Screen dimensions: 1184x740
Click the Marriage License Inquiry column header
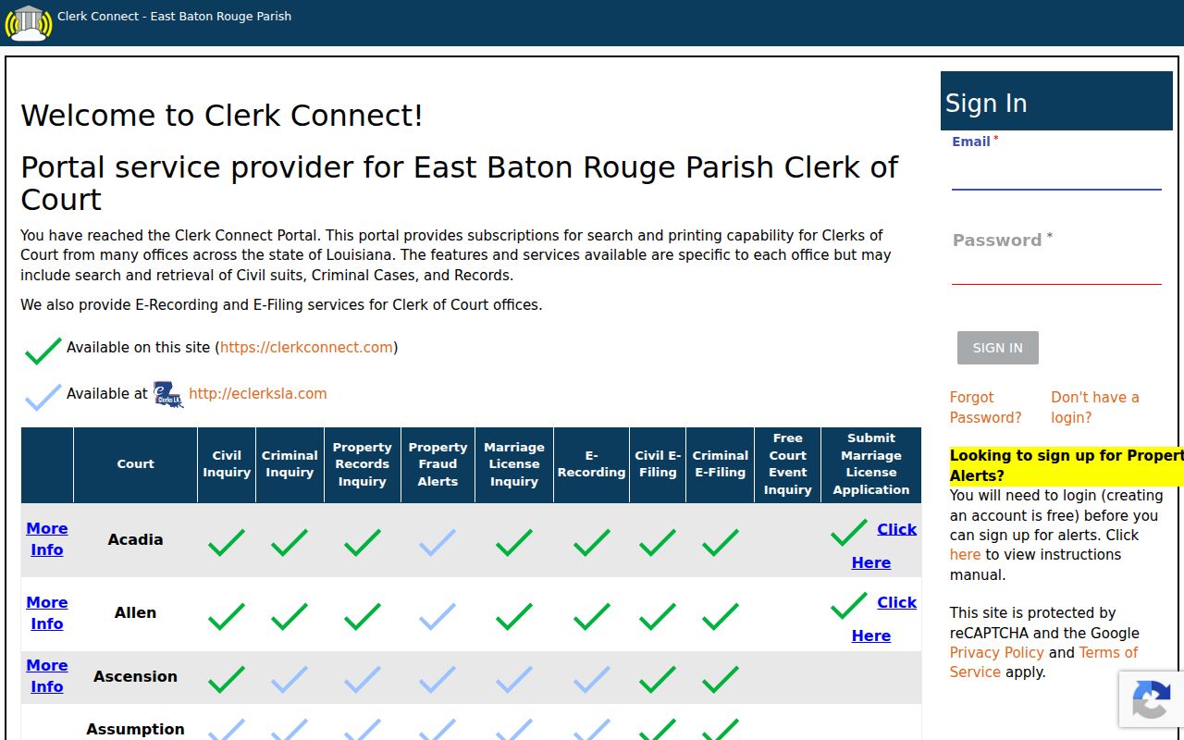tap(514, 464)
